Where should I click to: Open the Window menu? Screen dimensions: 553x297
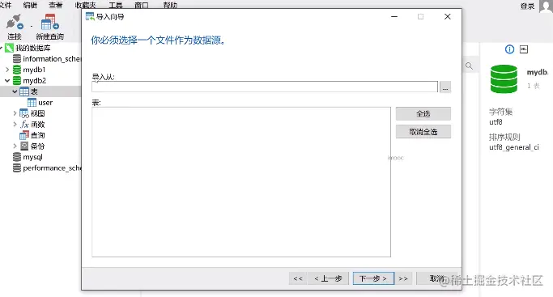coord(142,5)
